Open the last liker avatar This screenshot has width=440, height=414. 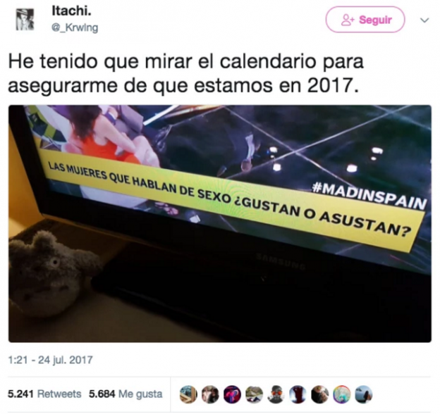click(x=364, y=394)
